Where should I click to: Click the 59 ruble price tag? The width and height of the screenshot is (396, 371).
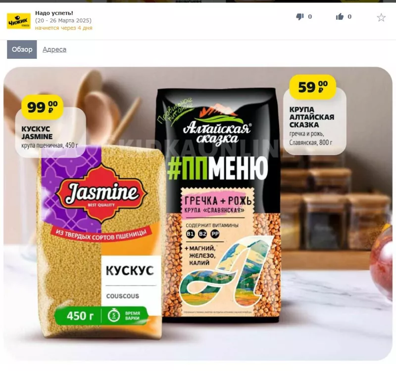tap(313, 87)
